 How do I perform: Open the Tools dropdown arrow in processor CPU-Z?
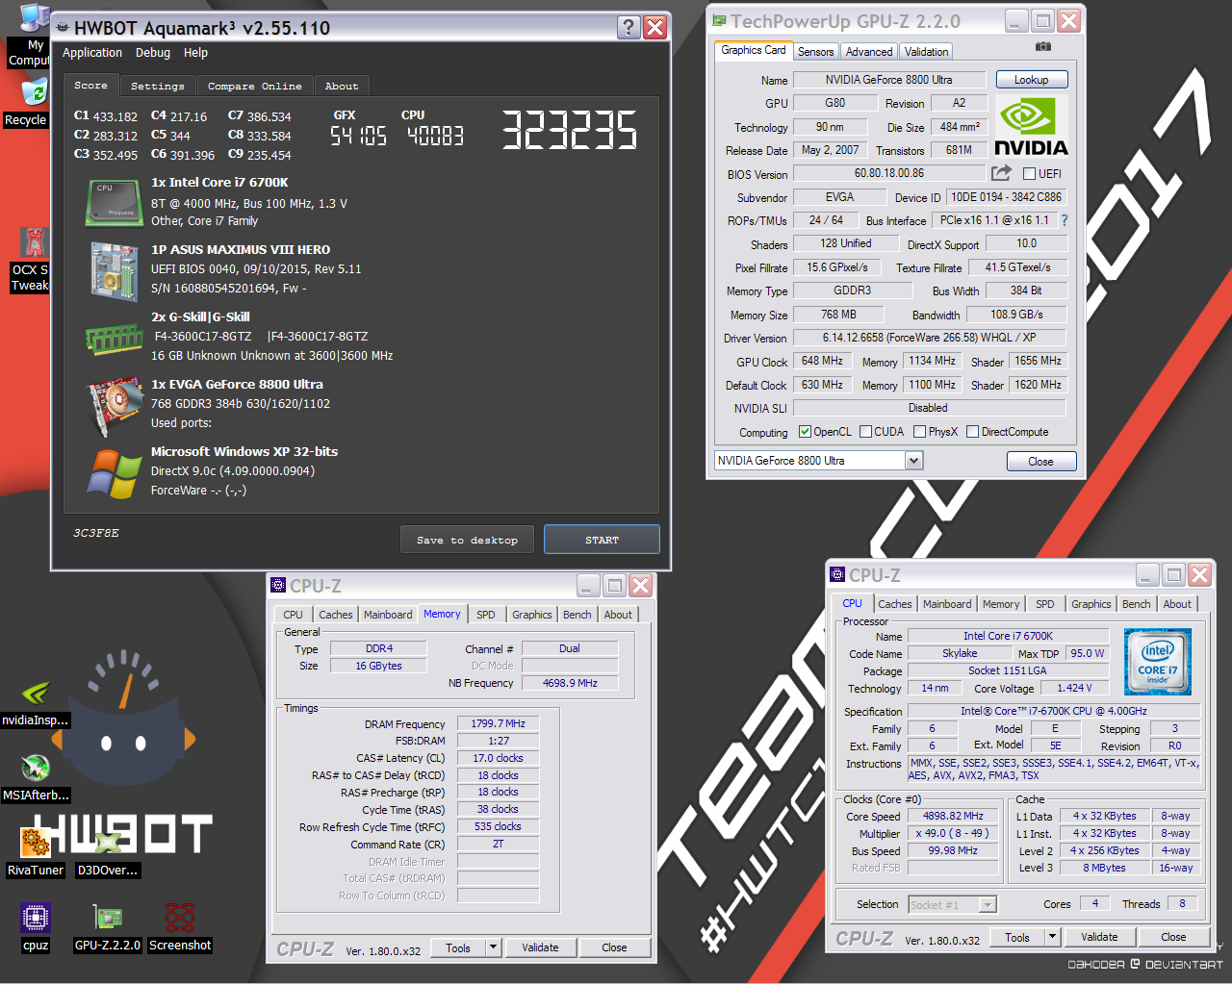click(x=1052, y=937)
